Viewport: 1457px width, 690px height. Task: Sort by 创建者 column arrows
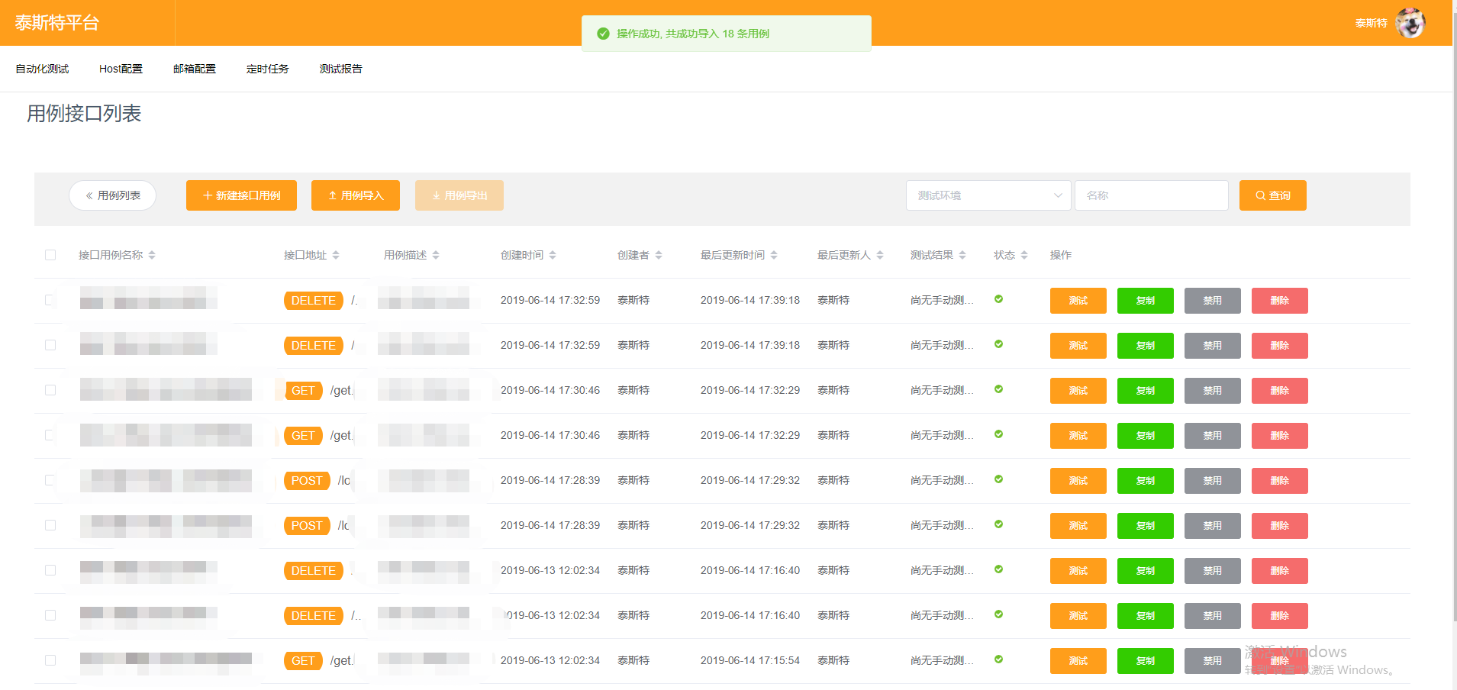tap(659, 255)
